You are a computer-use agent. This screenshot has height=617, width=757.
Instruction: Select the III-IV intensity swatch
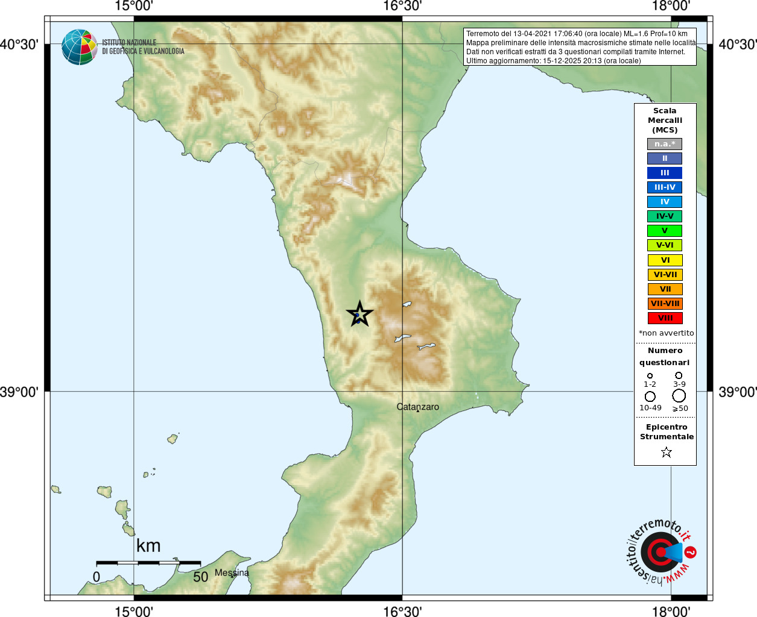pos(665,187)
